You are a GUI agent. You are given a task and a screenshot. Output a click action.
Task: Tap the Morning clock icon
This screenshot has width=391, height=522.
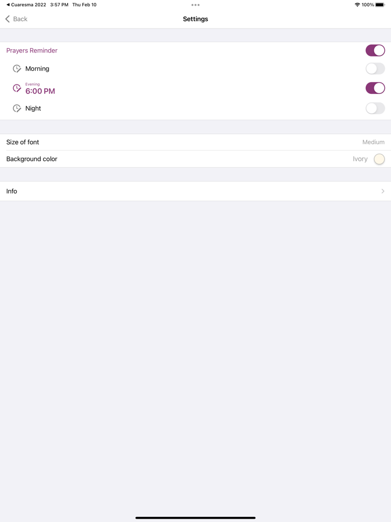pos(17,69)
